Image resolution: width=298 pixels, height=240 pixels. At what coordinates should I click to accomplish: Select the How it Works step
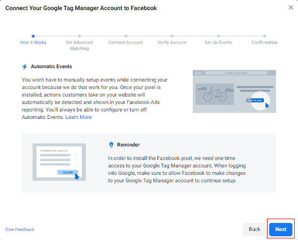point(33,42)
